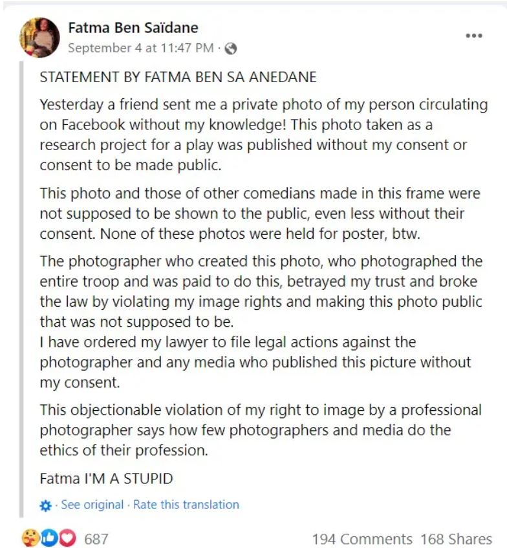Open the 194 Comments section
Viewport: 507px width, 548px height.
361,538
